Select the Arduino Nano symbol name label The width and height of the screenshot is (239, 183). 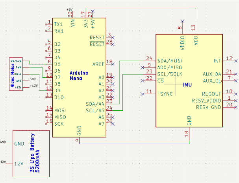tap(79, 75)
